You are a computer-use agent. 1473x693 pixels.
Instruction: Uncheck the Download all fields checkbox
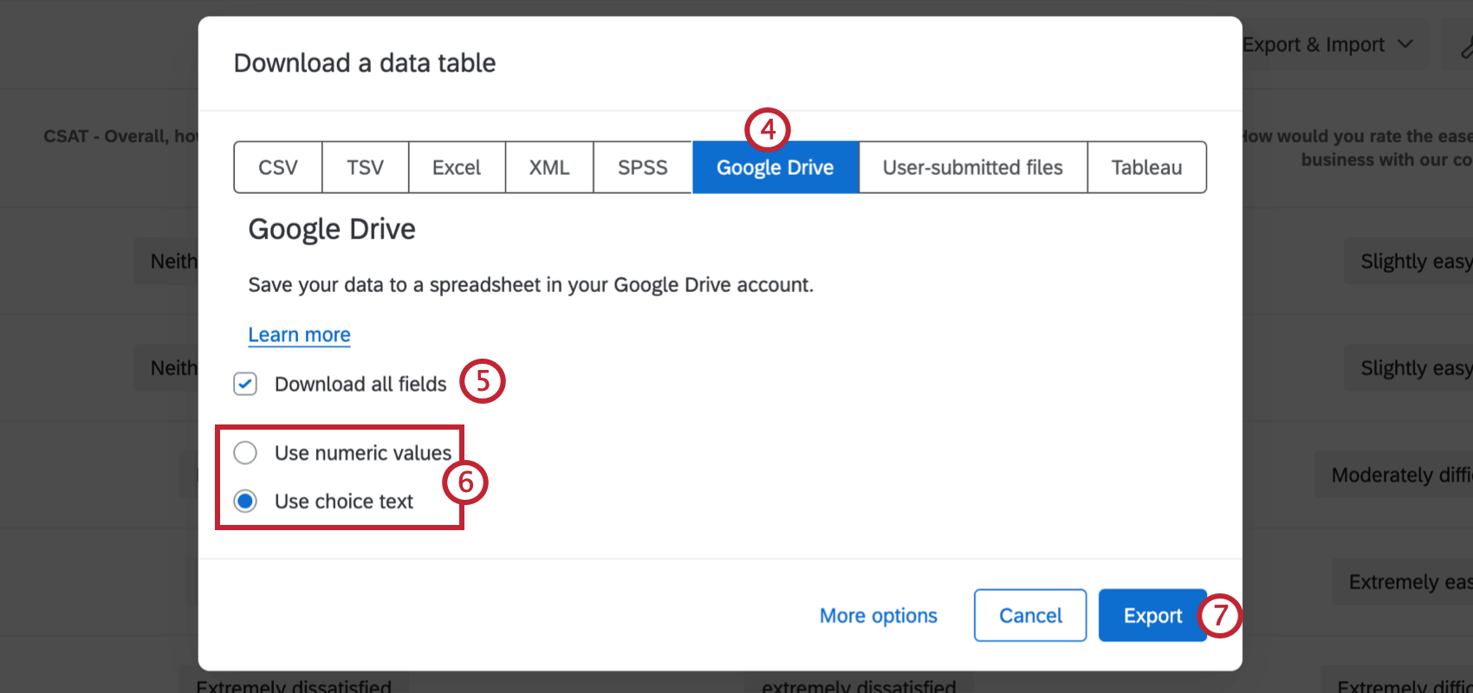(245, 384)
